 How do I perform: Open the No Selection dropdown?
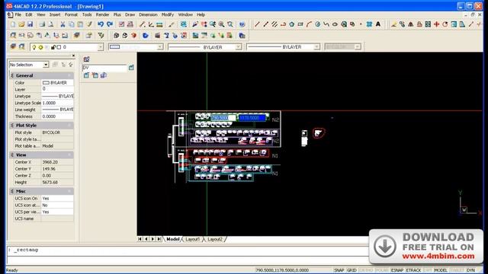[46, 65]
